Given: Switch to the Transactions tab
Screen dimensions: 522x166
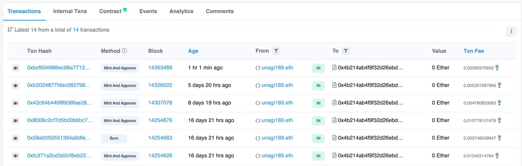Looking at the screenshot, I should (24, 11).
